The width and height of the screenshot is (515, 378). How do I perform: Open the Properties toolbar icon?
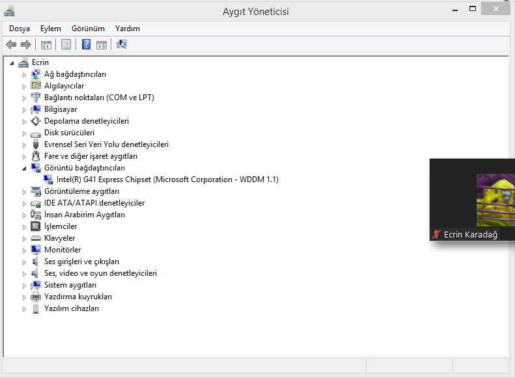[66, 45]
